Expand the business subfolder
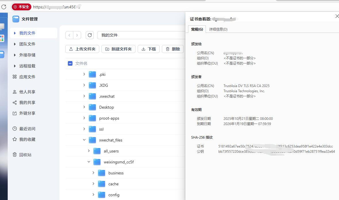The image size is (339, 200). click(x=93, y=173)
